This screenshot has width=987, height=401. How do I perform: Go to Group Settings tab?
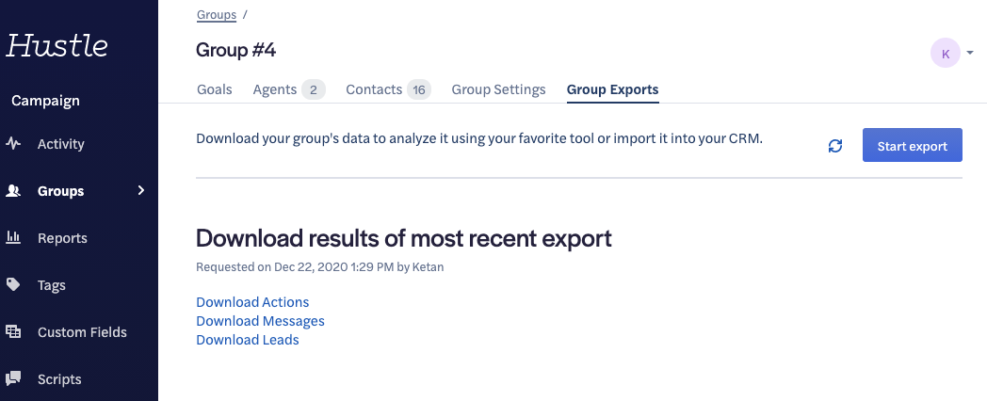(x=498, y=89)
